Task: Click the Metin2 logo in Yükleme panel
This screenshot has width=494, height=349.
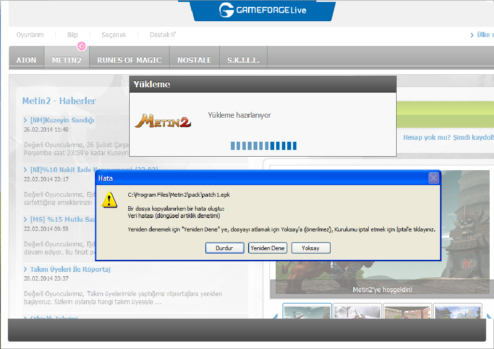Action: coord(163,121)
